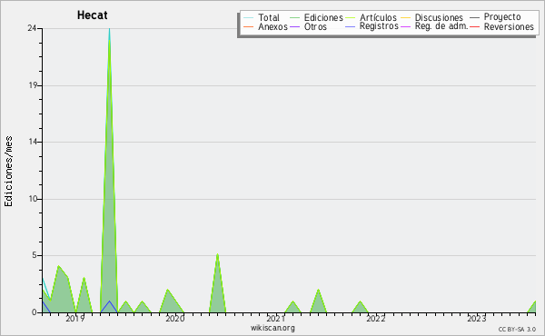This screenshot has height=336, width=545.
Task: Click the 2020 x-axis label
Action: click(175, 318)
